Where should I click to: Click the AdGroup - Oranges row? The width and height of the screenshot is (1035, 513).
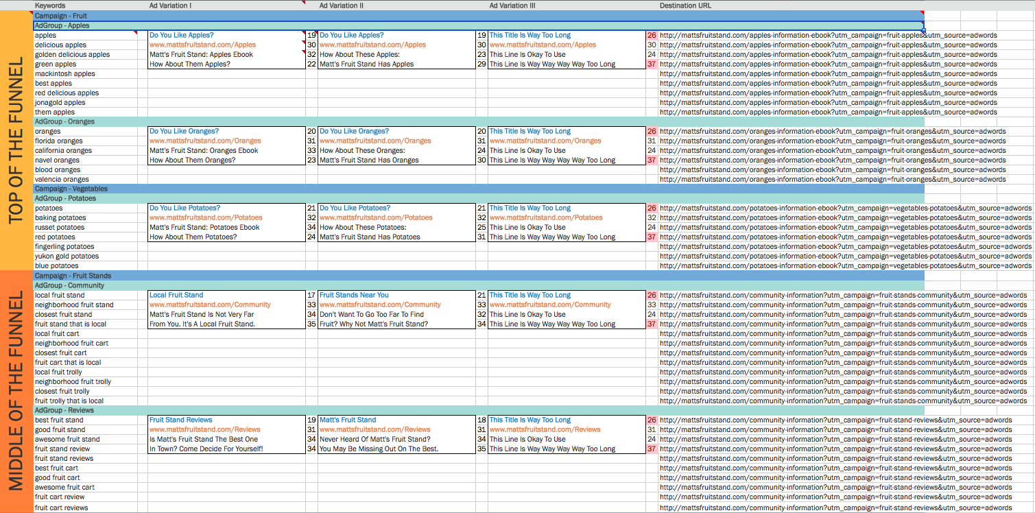coord(479,121)
